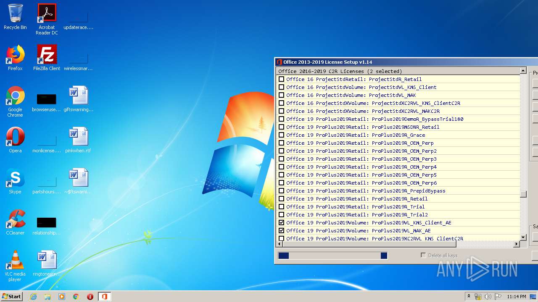
Task: Click the Chrome taskbar icon
Action: pos(76,297)
